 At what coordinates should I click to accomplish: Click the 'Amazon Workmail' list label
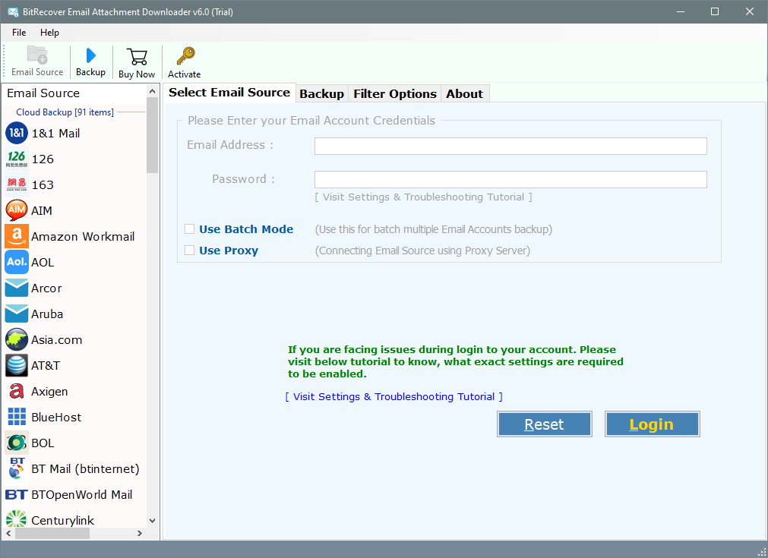pyautogui.click(x=83, y=236)
